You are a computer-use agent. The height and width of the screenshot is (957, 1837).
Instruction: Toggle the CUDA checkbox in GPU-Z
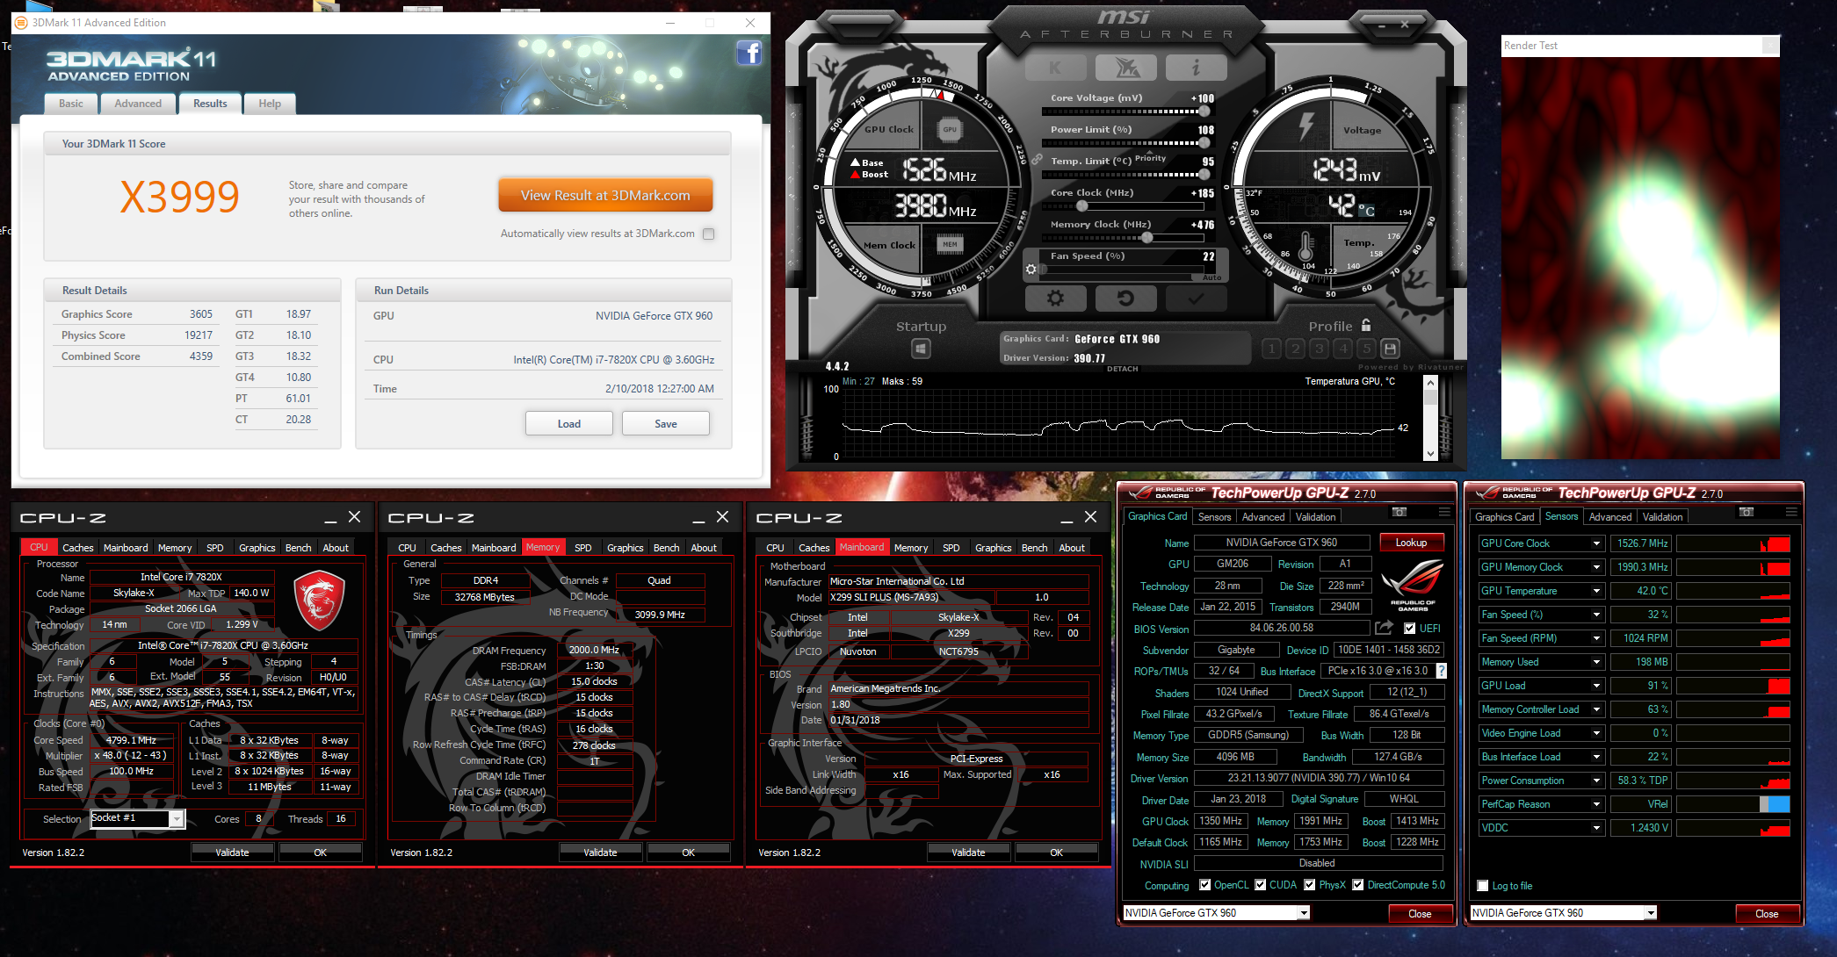point(1260,885)
